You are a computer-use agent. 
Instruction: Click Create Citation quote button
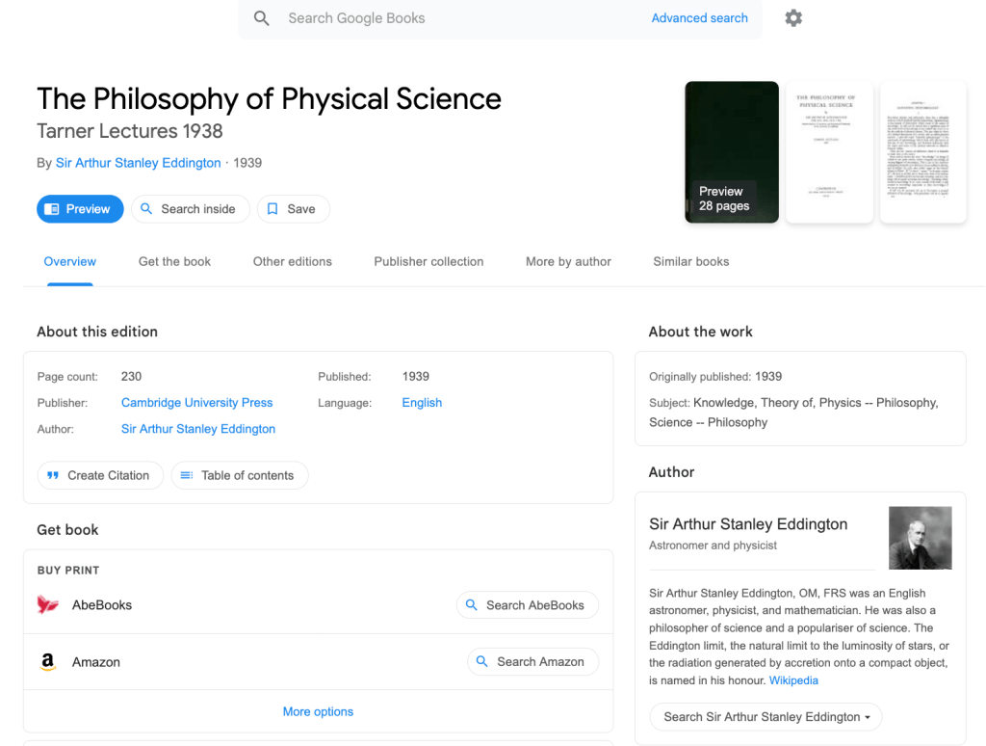98,475
